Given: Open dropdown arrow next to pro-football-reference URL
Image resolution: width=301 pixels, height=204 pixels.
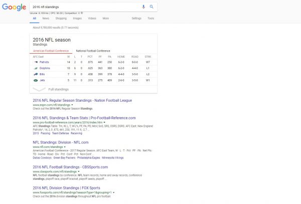Looking at the screenshot, I should point(104,122).
